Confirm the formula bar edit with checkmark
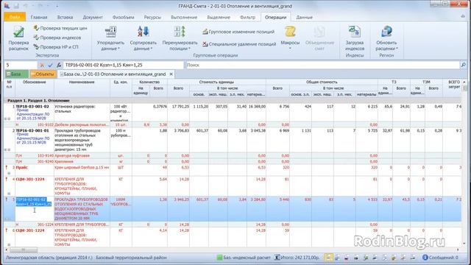The height and width of the screenshot is (265, 471). (50, 65)
